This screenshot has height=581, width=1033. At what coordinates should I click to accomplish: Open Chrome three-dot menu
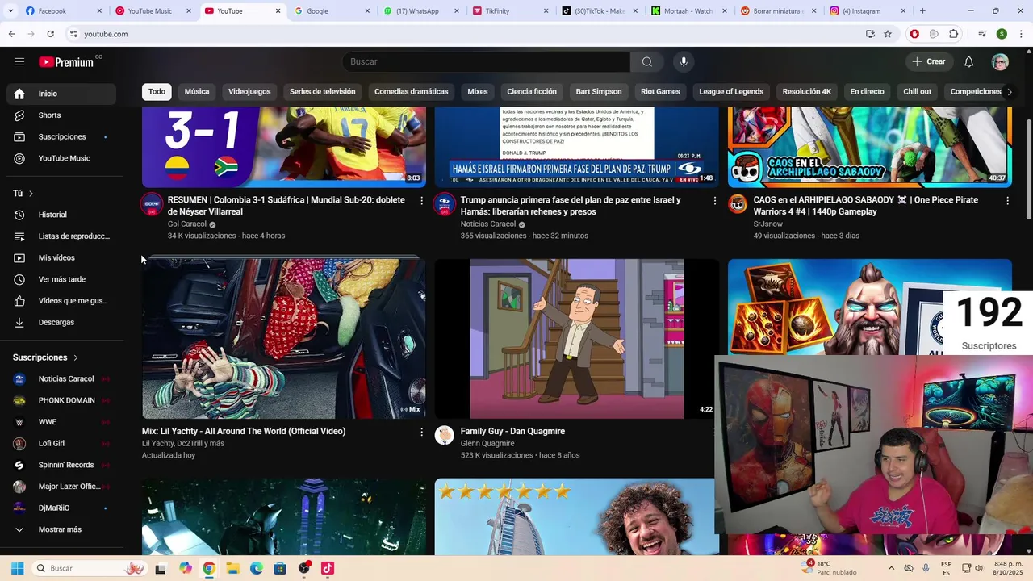coord(1021,34)
